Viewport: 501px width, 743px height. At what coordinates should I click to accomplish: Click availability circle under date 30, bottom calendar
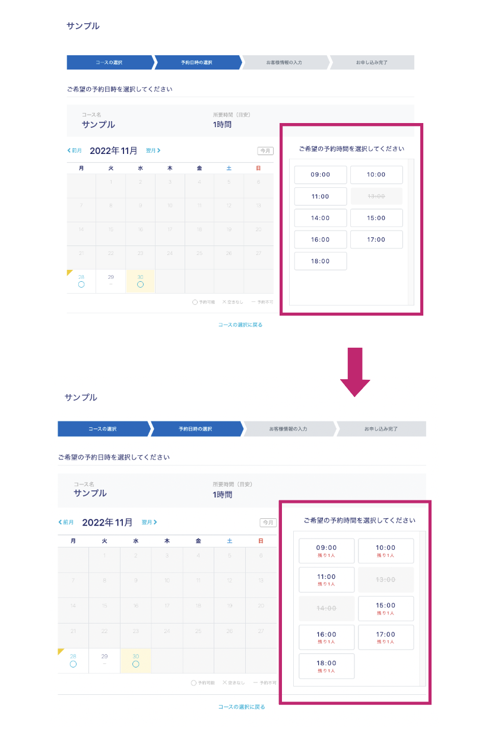[x=136, y=664]
